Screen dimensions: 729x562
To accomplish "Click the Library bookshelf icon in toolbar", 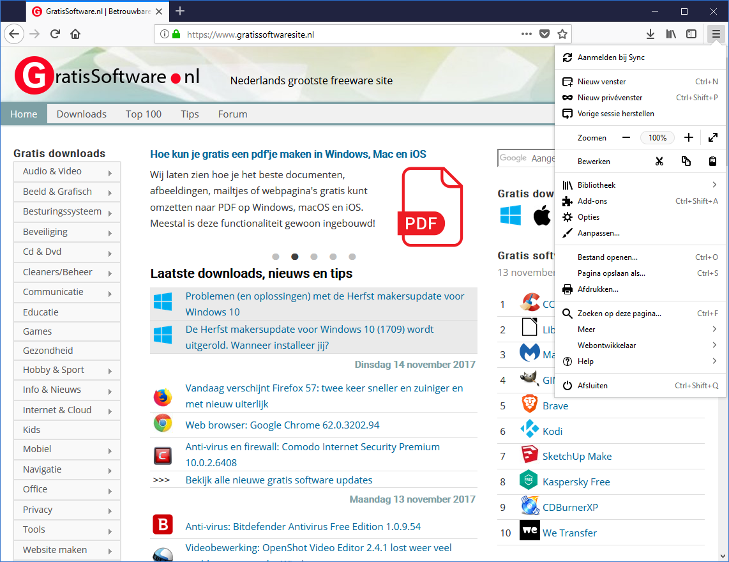I will pyautogui.click(x=671, y=34).
